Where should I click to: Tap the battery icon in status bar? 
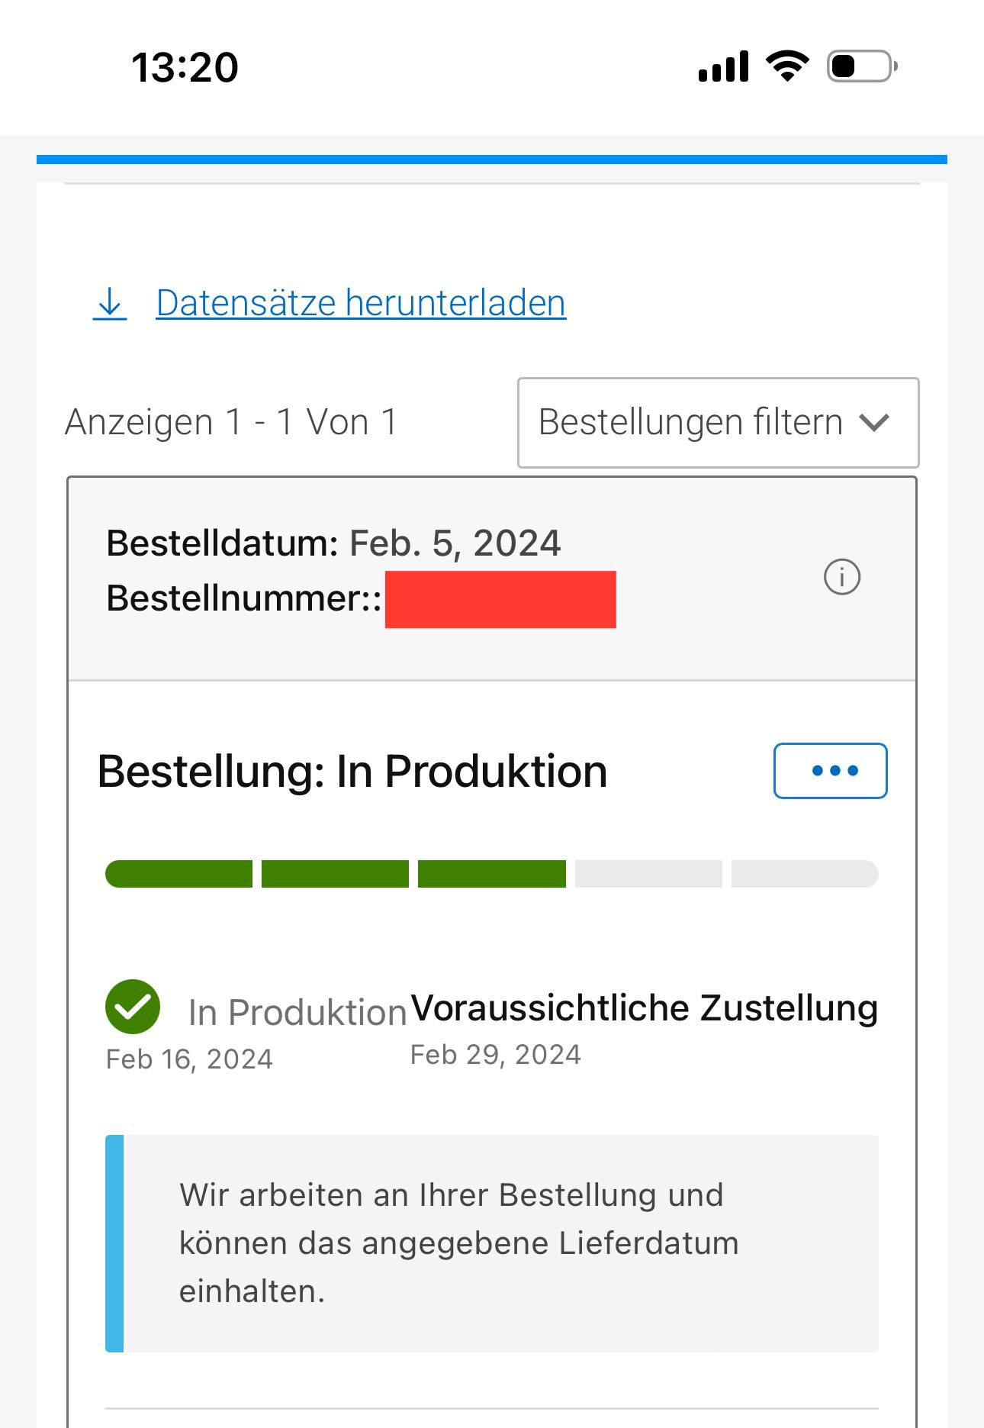pyautogui.click(x=862, y=66)
